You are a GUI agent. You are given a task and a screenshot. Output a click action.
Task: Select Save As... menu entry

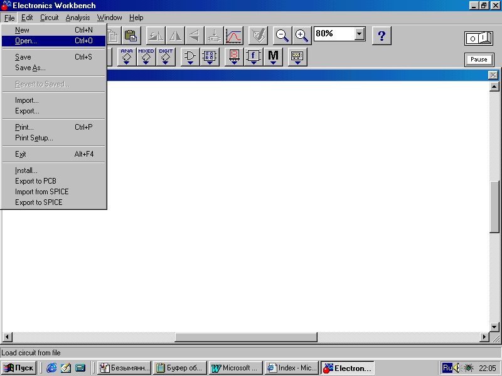[53, 68]
